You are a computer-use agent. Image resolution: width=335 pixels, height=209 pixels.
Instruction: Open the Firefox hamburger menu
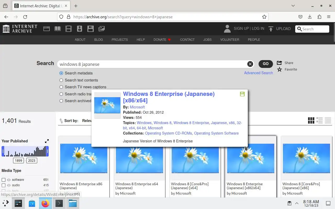tap(329, 17)
